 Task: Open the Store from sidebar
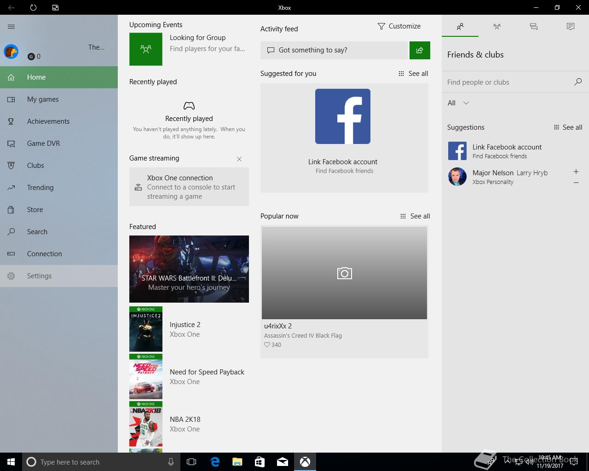coord(59,210)
